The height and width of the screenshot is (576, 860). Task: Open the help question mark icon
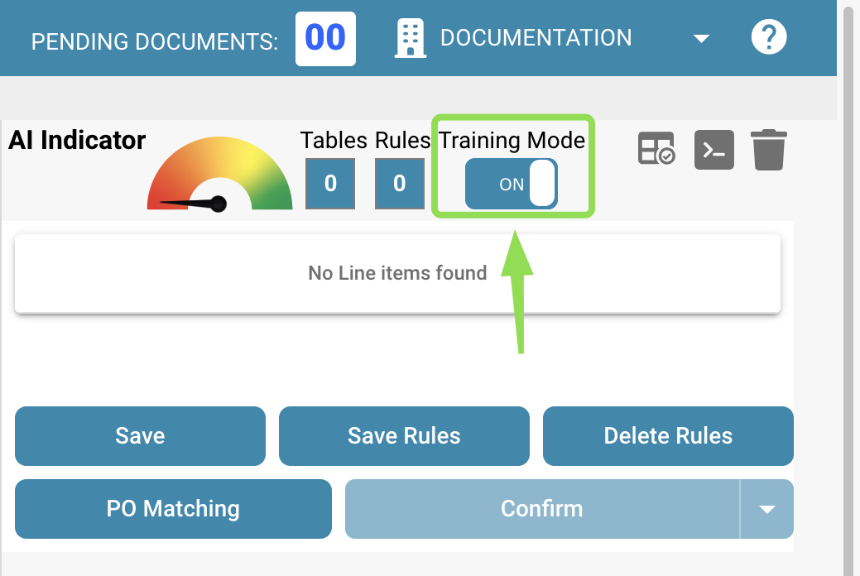coord(768,38)
